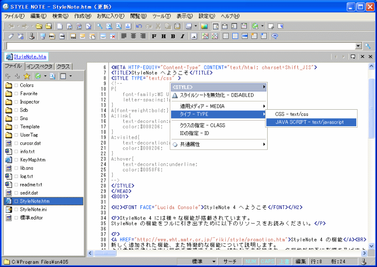
Task: Click the editor vertical scrollbar thumb
Action: coord(371,108)
